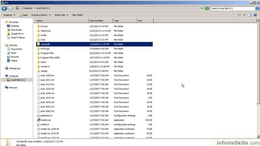
Task: Click the greyed Forward navigation button
Action: click(10, 8)
